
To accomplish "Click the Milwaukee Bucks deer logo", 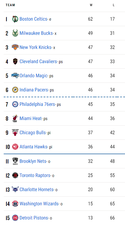I will coord(15,33).
